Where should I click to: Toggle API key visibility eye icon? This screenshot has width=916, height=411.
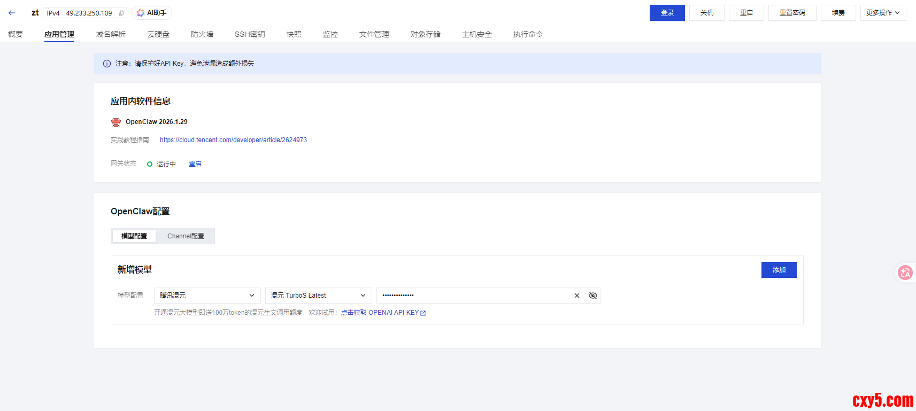593,296
